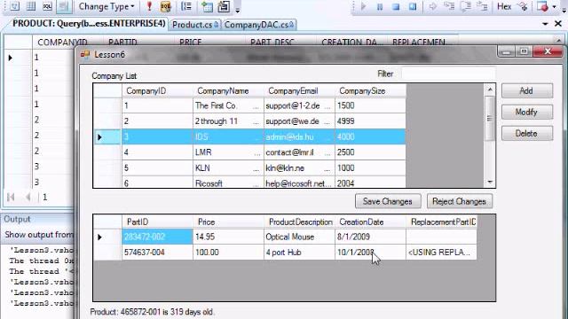
Task: Toggle the results pane button
Action: 63,6
